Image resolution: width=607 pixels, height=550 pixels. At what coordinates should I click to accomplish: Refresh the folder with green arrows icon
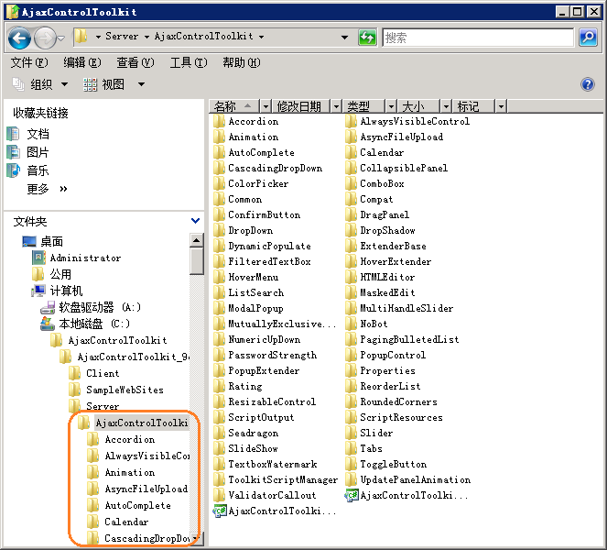click(367, 38)
